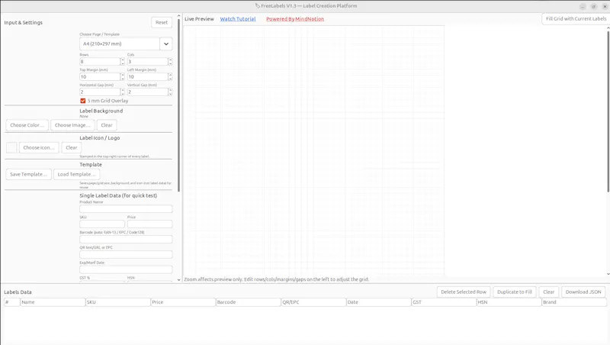This screenshot has height=345, width=610.
Task: Click the Load Template button
Action: tap(77, 175)
